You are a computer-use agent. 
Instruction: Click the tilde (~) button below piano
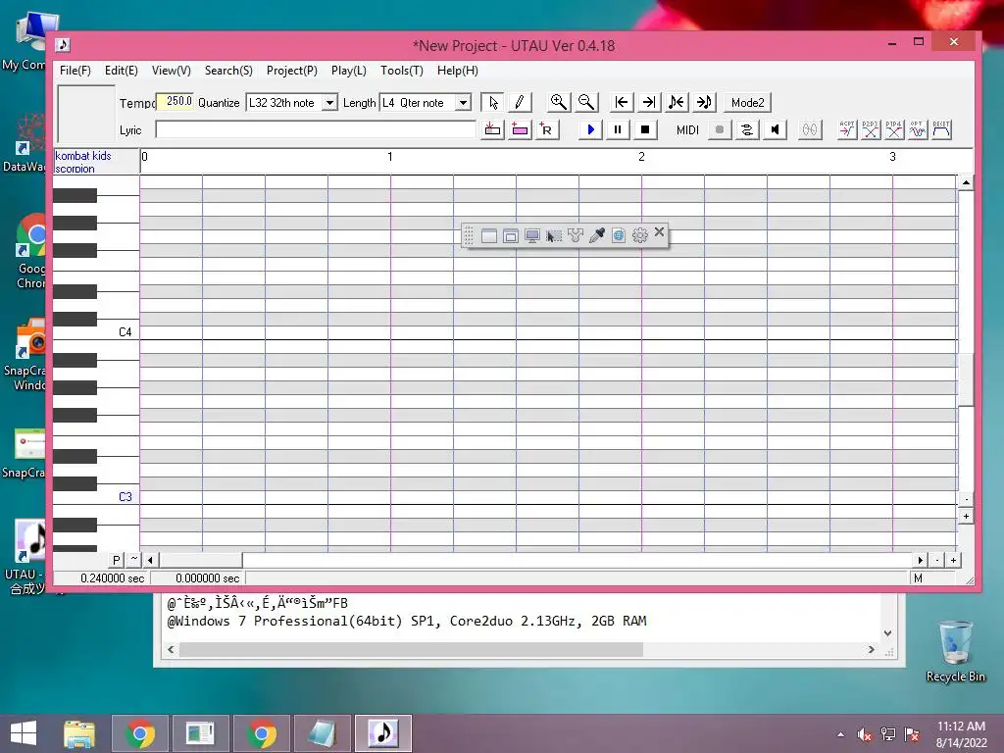tap(133, 560)
